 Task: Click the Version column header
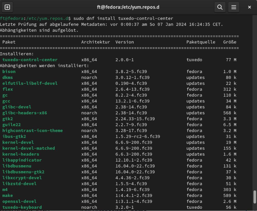click(x=125, y=42)
